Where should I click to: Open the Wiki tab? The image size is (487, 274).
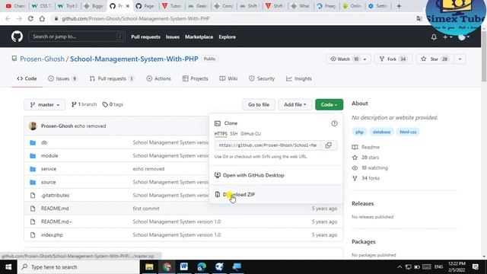click(228, 78)
